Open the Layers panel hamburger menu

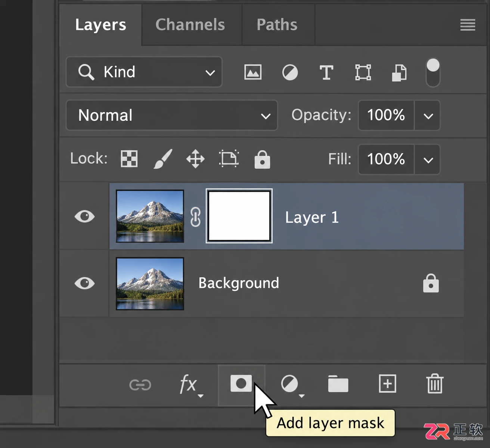[468, 25]
